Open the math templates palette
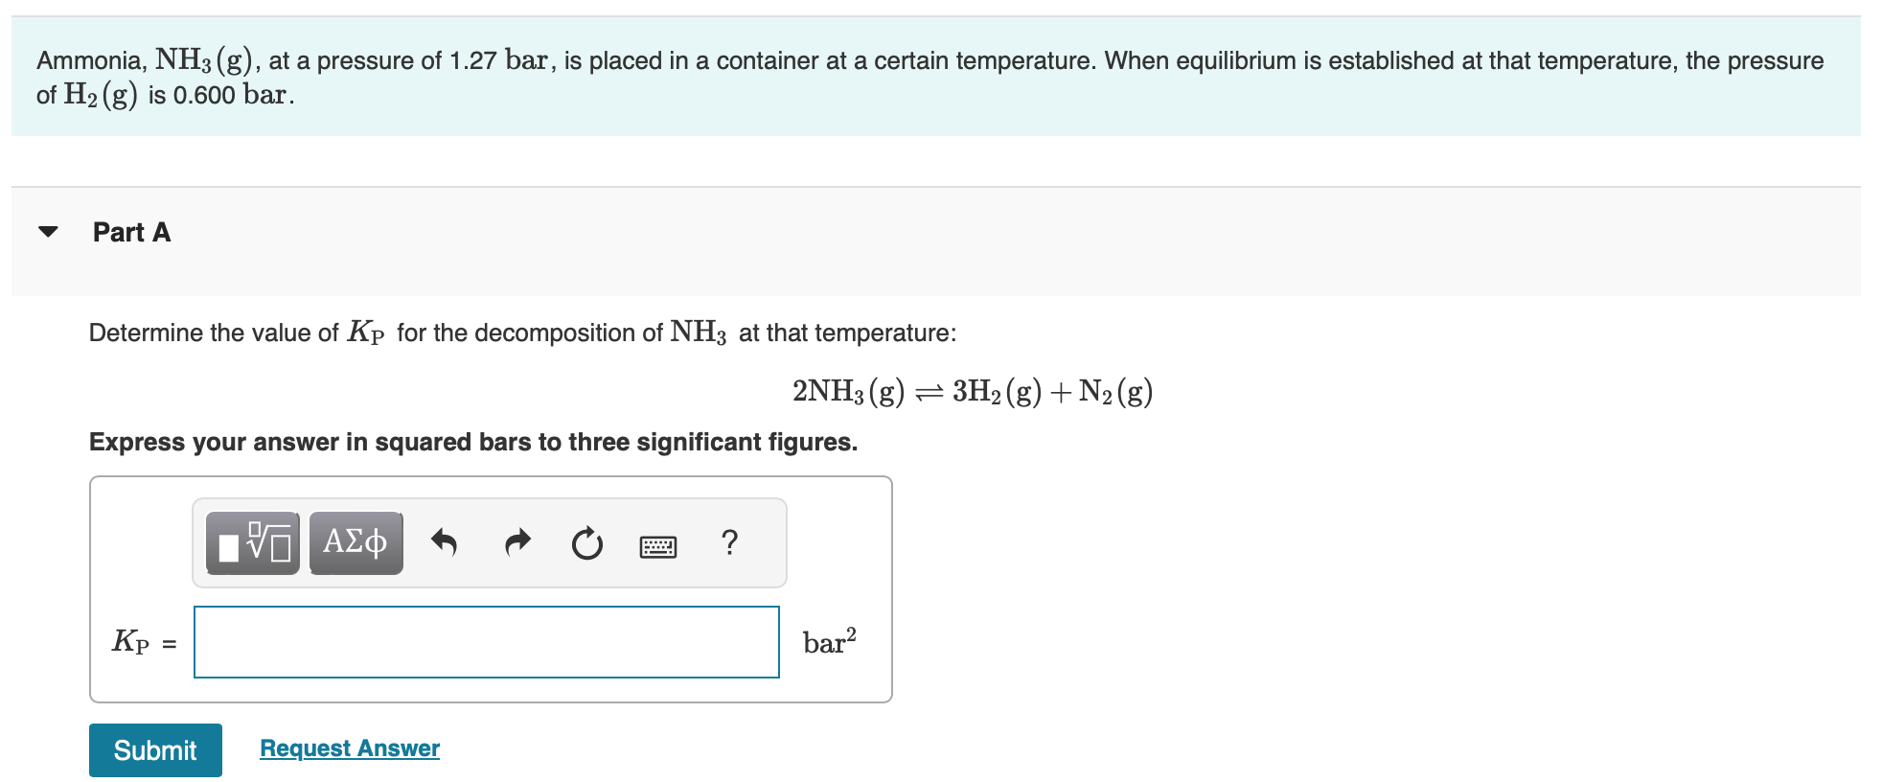 252,542
